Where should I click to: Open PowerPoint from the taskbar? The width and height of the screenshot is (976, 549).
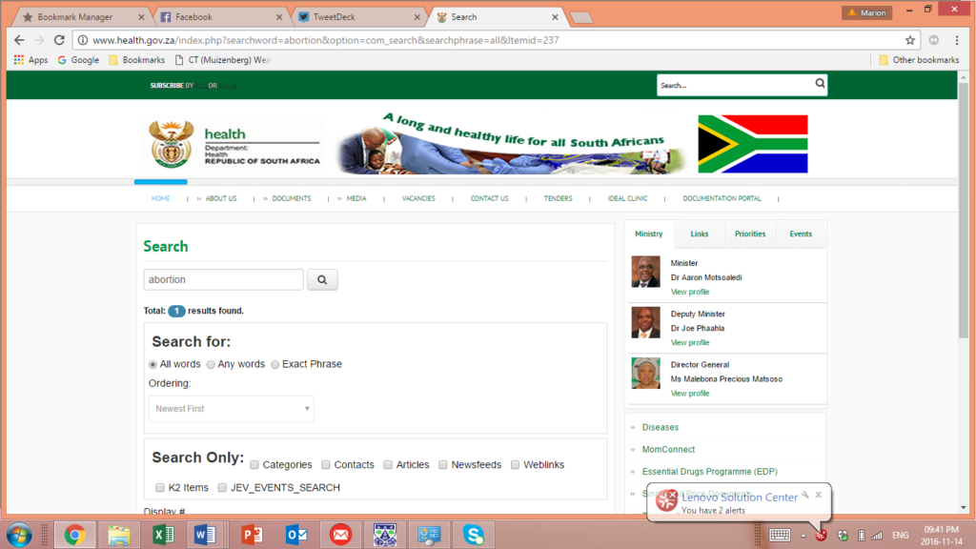click(252, 535)
